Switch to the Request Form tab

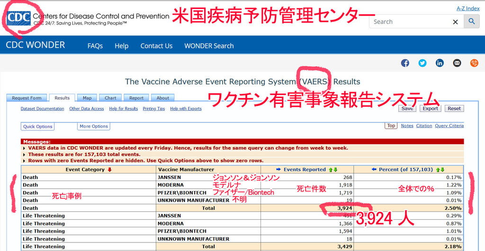(x=27, y=98)
